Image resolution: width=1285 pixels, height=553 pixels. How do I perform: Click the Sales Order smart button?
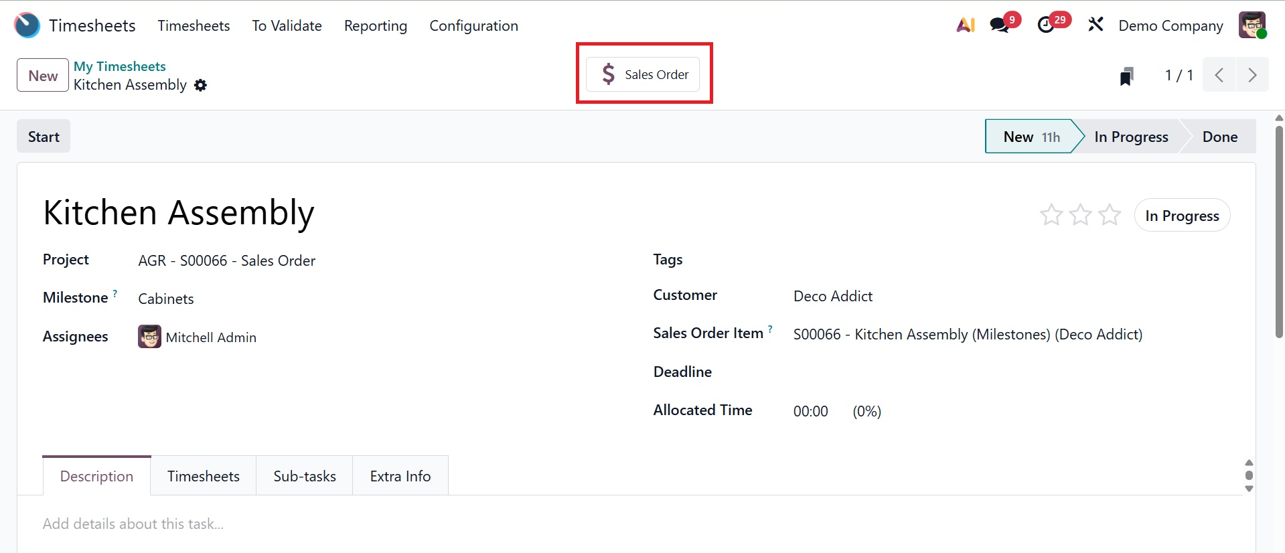(x=643, y=74)
